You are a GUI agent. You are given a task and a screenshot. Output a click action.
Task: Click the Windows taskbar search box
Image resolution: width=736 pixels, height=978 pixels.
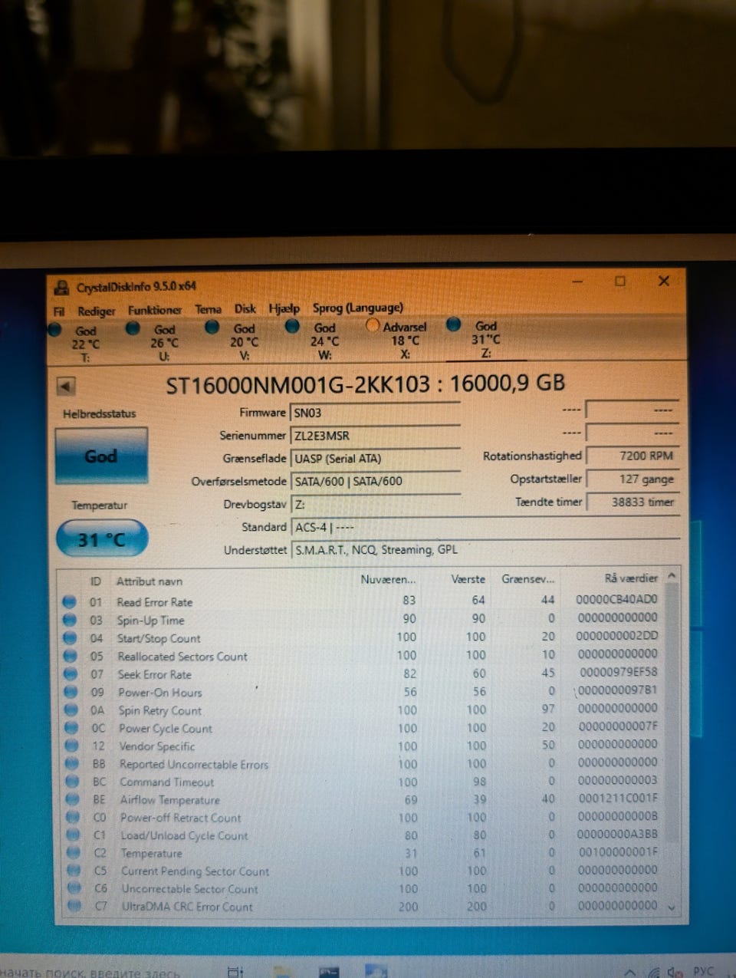(92, 972)
